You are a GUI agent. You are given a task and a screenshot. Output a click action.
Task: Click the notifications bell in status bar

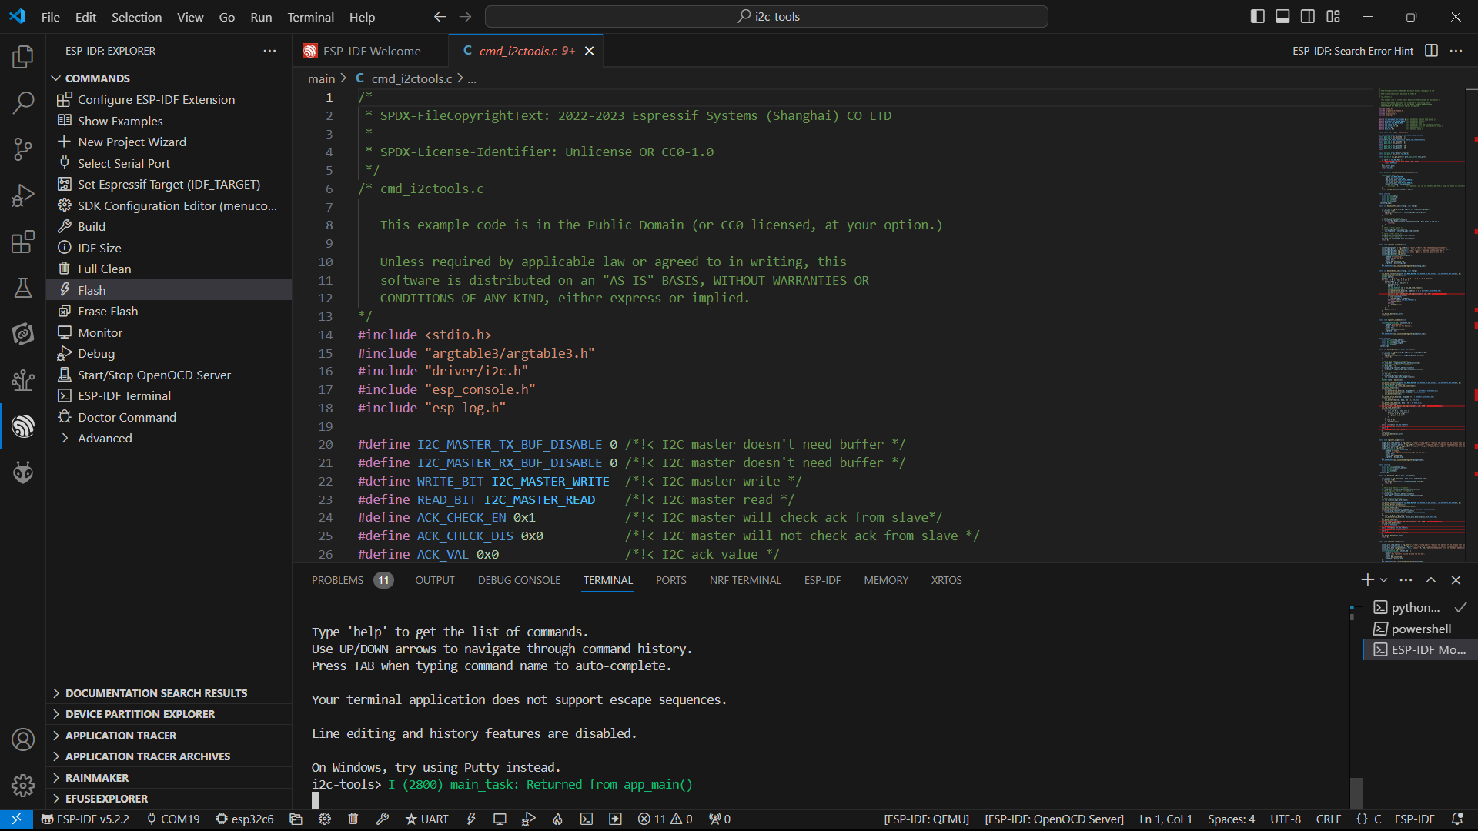pyautogui.click(x=1457, y=819)
